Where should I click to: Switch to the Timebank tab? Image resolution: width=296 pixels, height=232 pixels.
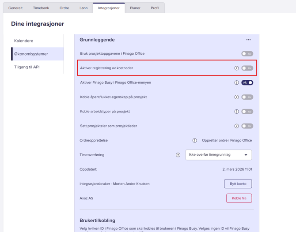(x=41, y=8)
